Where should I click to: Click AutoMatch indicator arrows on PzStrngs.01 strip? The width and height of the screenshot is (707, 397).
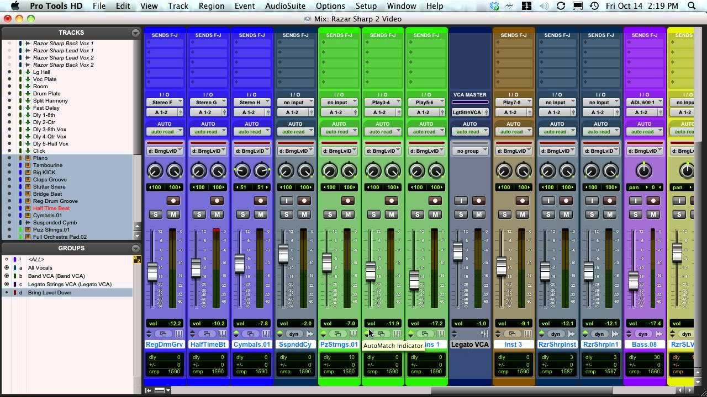coord(323,334)
